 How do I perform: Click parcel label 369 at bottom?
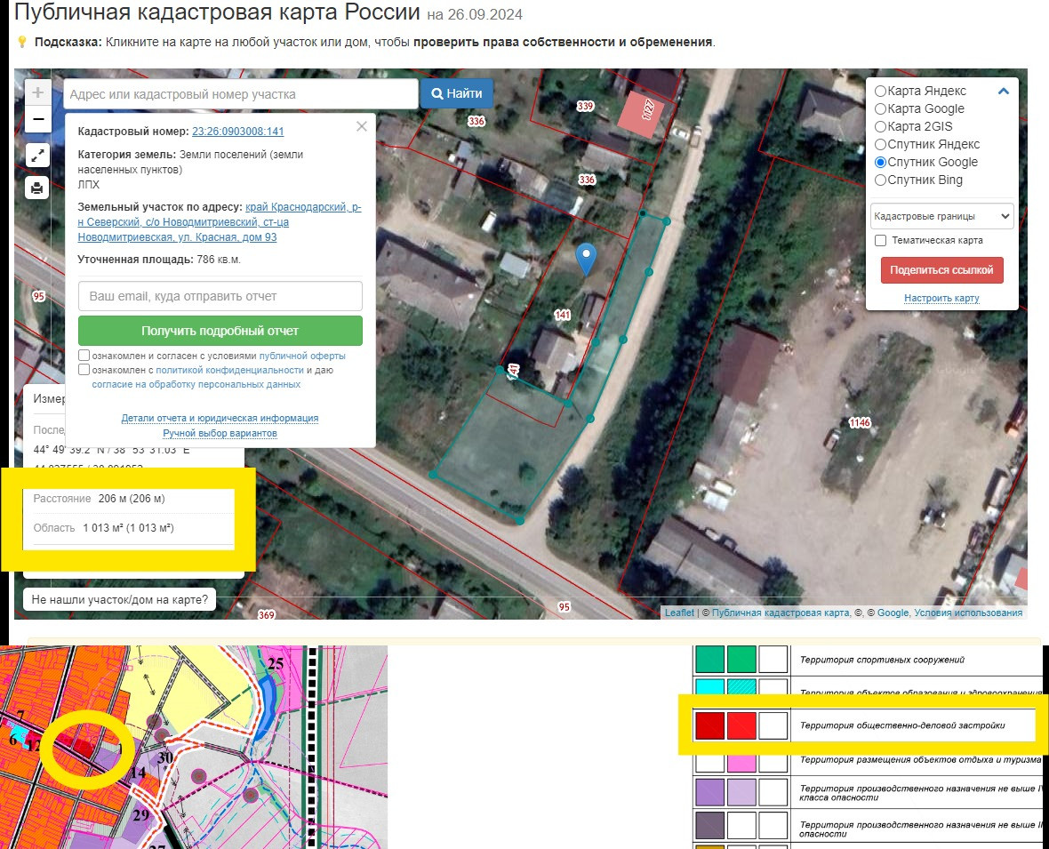coord(267,615)
